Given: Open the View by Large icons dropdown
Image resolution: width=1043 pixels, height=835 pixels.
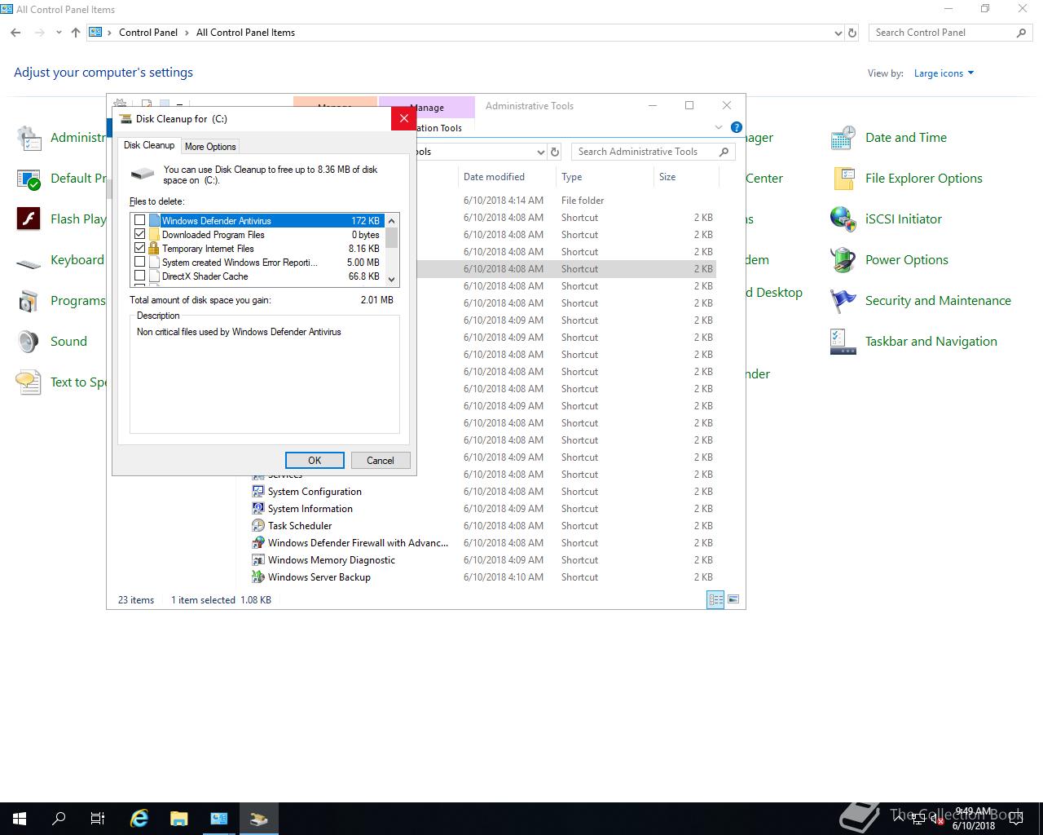Looking at the screenshot, I should pyautogui.click(x=944, y=73).
